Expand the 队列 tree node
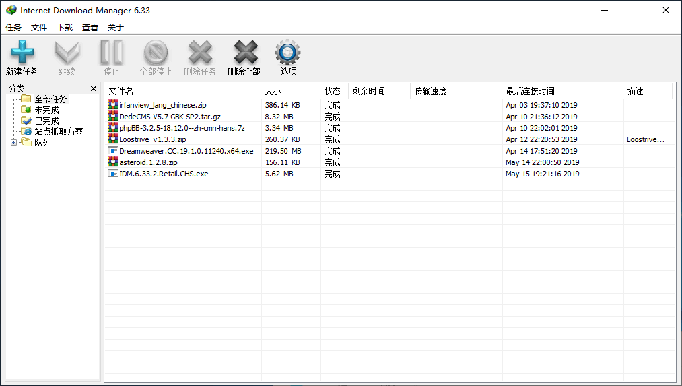 [x=13, y=142]
